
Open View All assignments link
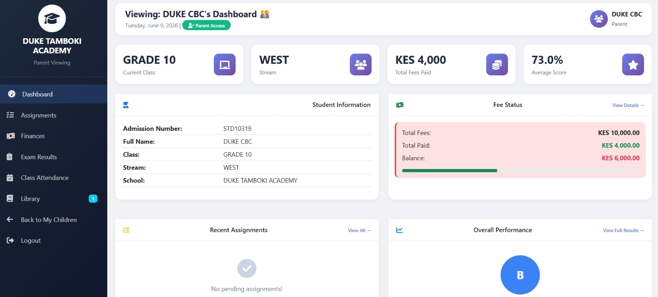click(x=359, y=230)
